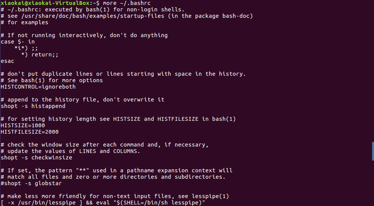Click the 'case $- in' line
This screenshot has width=374, height=206.
tap(18, 42)
